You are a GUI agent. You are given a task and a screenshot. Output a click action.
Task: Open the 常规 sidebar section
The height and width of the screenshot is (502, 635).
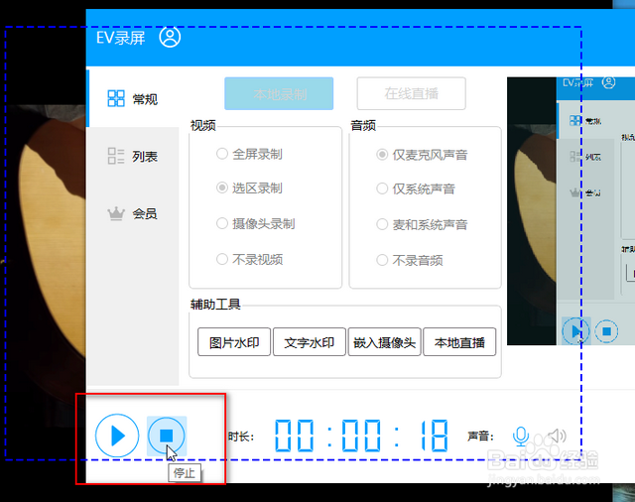(x=132, y=98)
